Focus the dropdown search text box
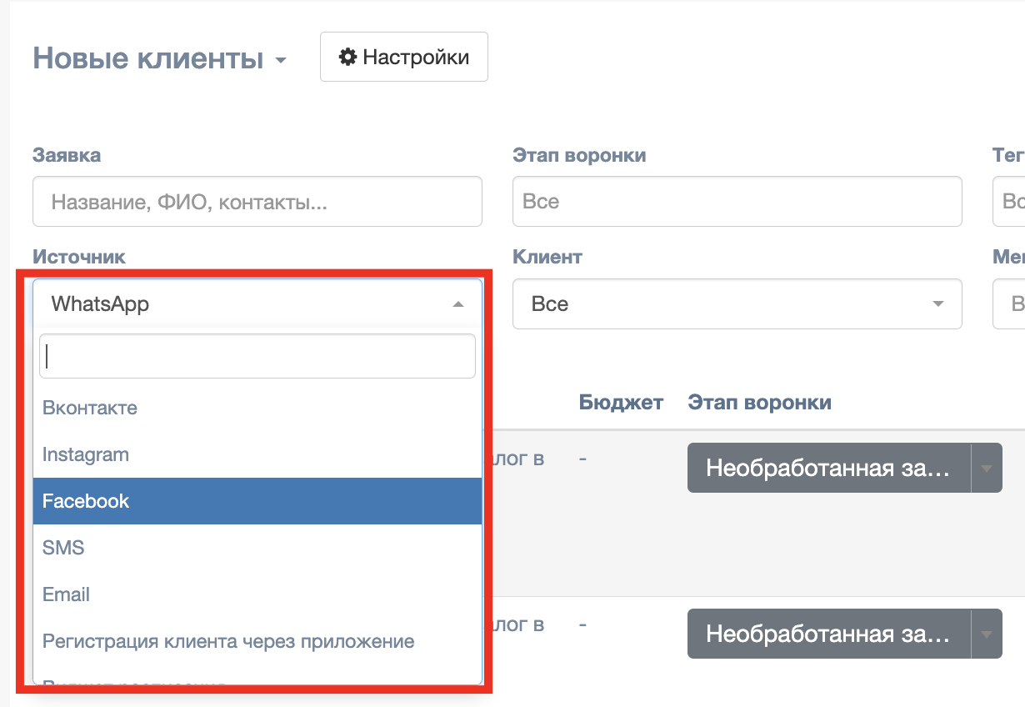The image size is (1025, 707). (257, 356)
